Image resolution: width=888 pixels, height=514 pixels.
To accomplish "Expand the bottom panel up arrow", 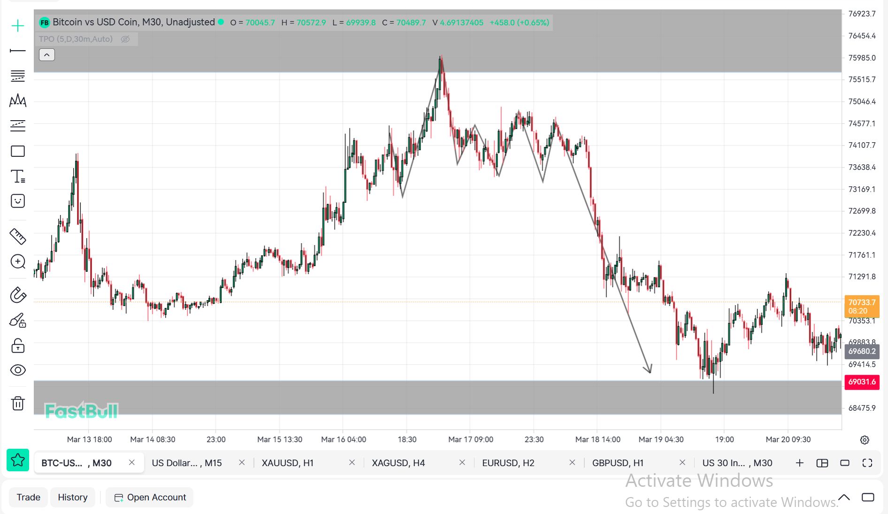I will 844,498.
